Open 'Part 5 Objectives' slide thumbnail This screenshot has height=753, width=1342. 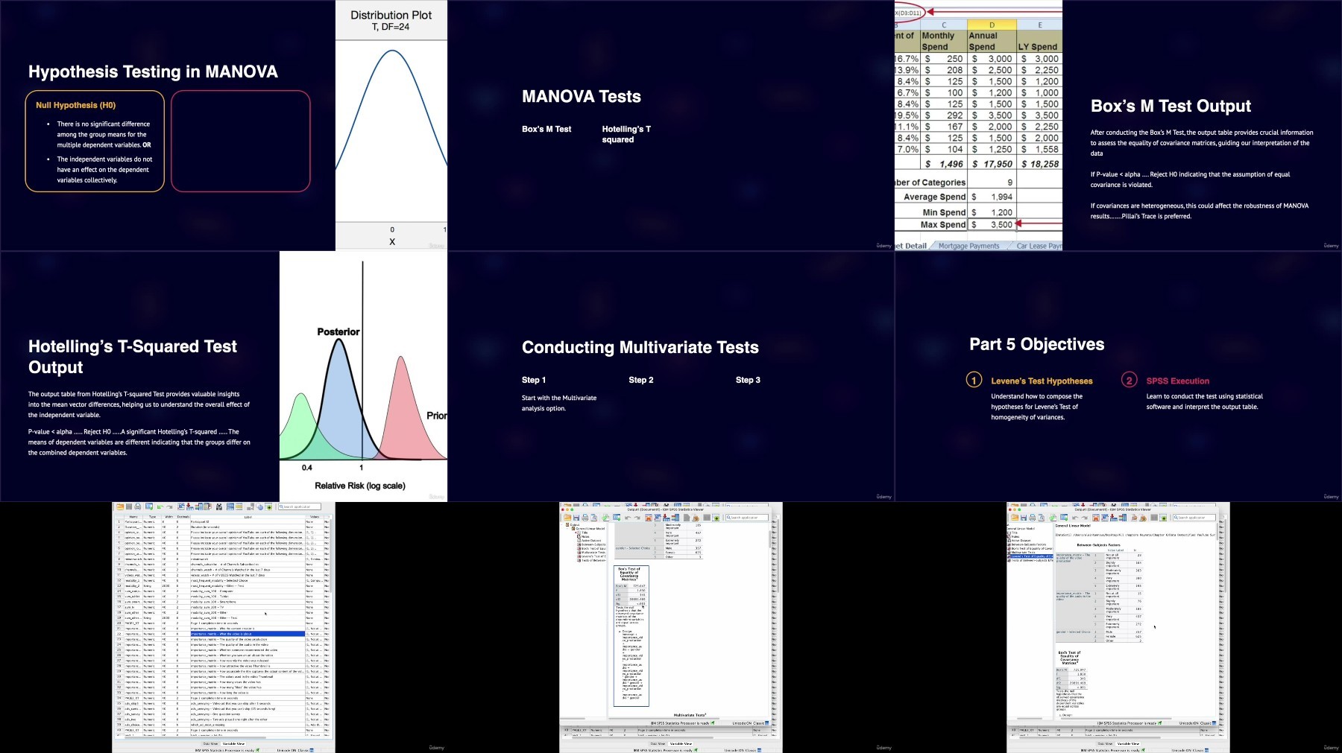pos(1118,376)
